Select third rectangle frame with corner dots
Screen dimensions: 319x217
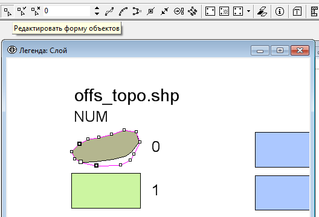click(238, 11)
